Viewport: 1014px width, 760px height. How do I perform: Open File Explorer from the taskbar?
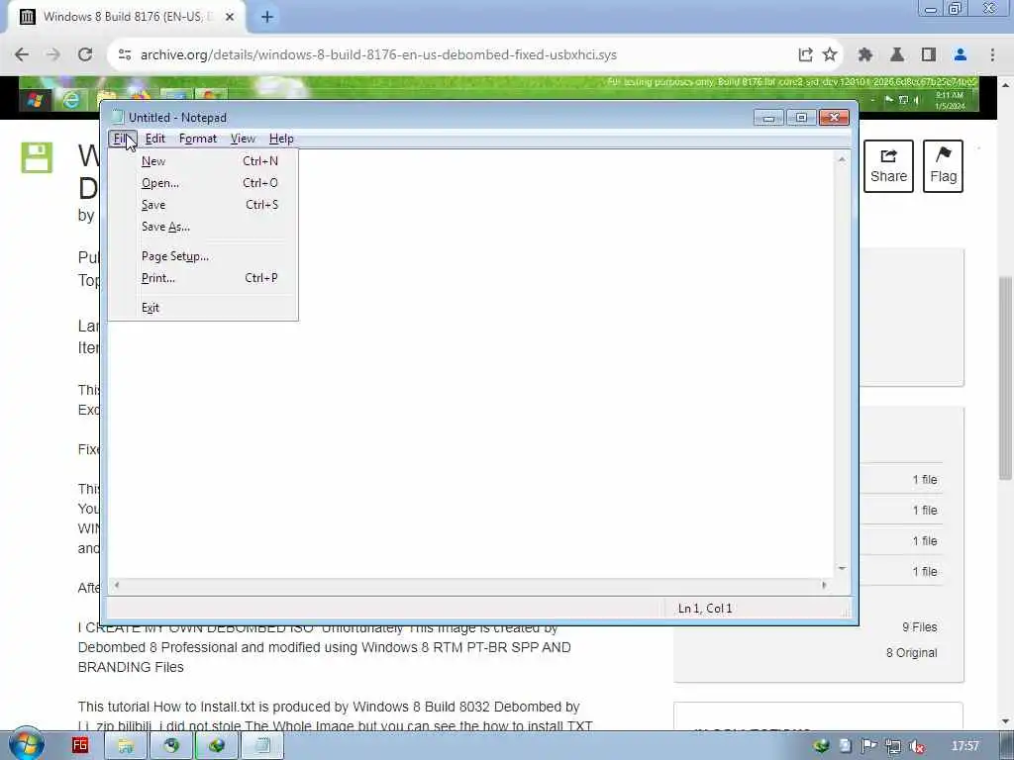pyautogui.click(x=126, y=746)
